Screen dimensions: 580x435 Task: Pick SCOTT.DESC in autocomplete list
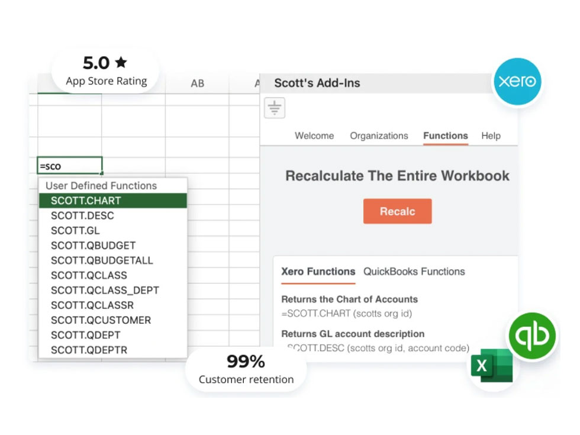82,215
